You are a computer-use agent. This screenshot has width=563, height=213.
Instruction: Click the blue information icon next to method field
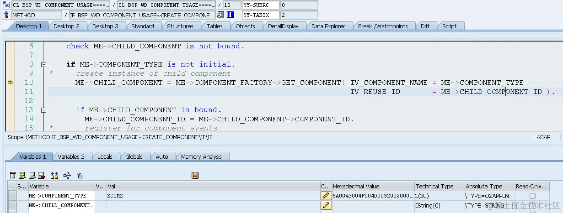231,15
